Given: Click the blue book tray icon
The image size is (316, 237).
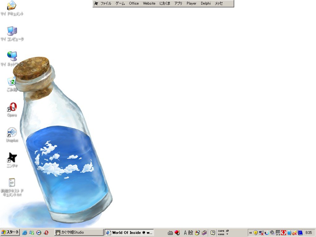Looking at the screenshot, I should coord(300,233).
